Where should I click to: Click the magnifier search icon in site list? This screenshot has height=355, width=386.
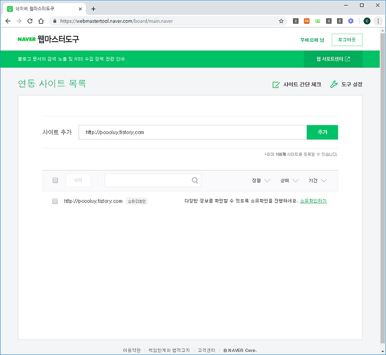coord(195,180)
